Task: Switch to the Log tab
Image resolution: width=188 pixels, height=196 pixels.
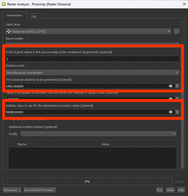Action: (x=33, y=16)
